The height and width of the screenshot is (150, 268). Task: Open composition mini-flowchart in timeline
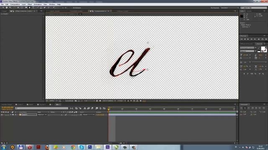click(72, 108)
